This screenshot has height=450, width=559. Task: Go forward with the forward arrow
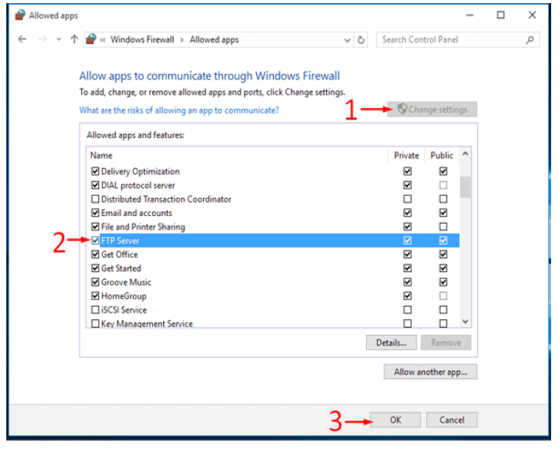[43, 39]
